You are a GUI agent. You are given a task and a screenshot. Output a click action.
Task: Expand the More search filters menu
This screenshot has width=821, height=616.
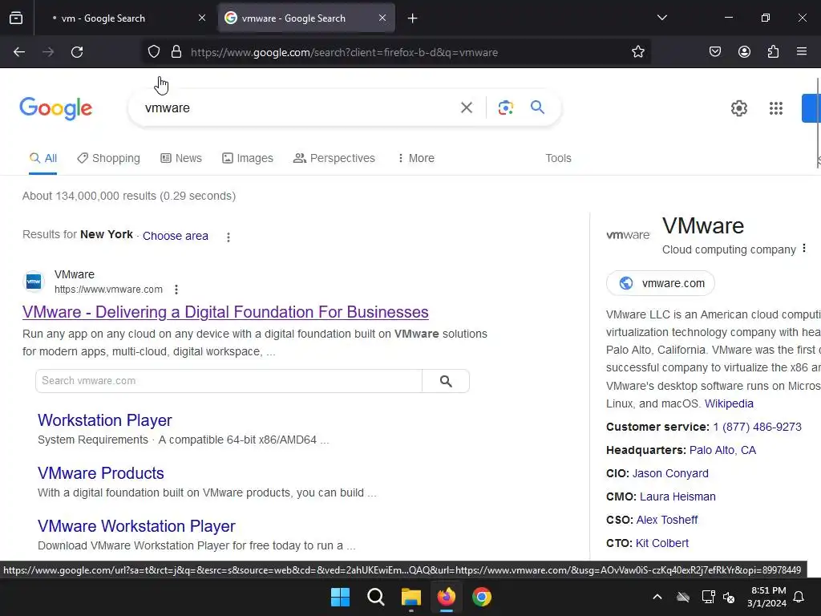tap(416, 158)
